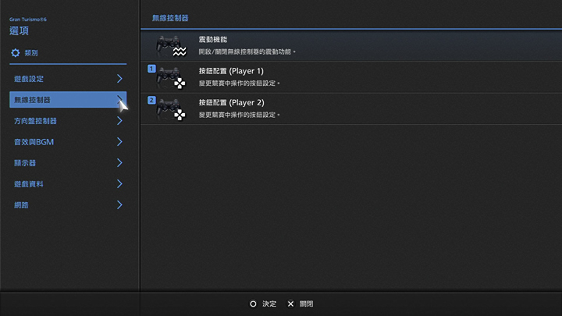Expand the 方向盤控制器 chevron arrow

tap(119, 121)
